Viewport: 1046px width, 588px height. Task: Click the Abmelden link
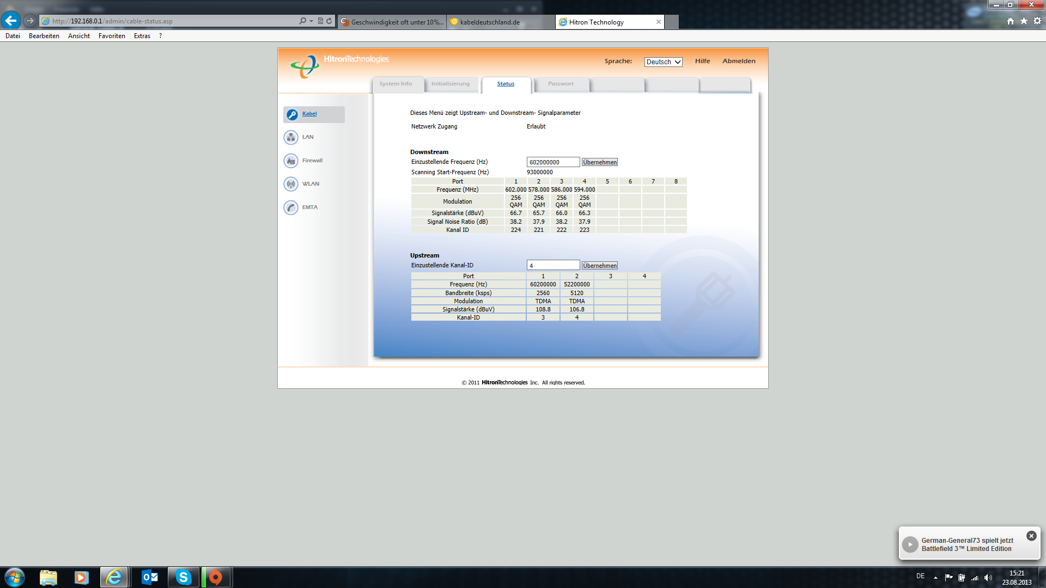739,61
